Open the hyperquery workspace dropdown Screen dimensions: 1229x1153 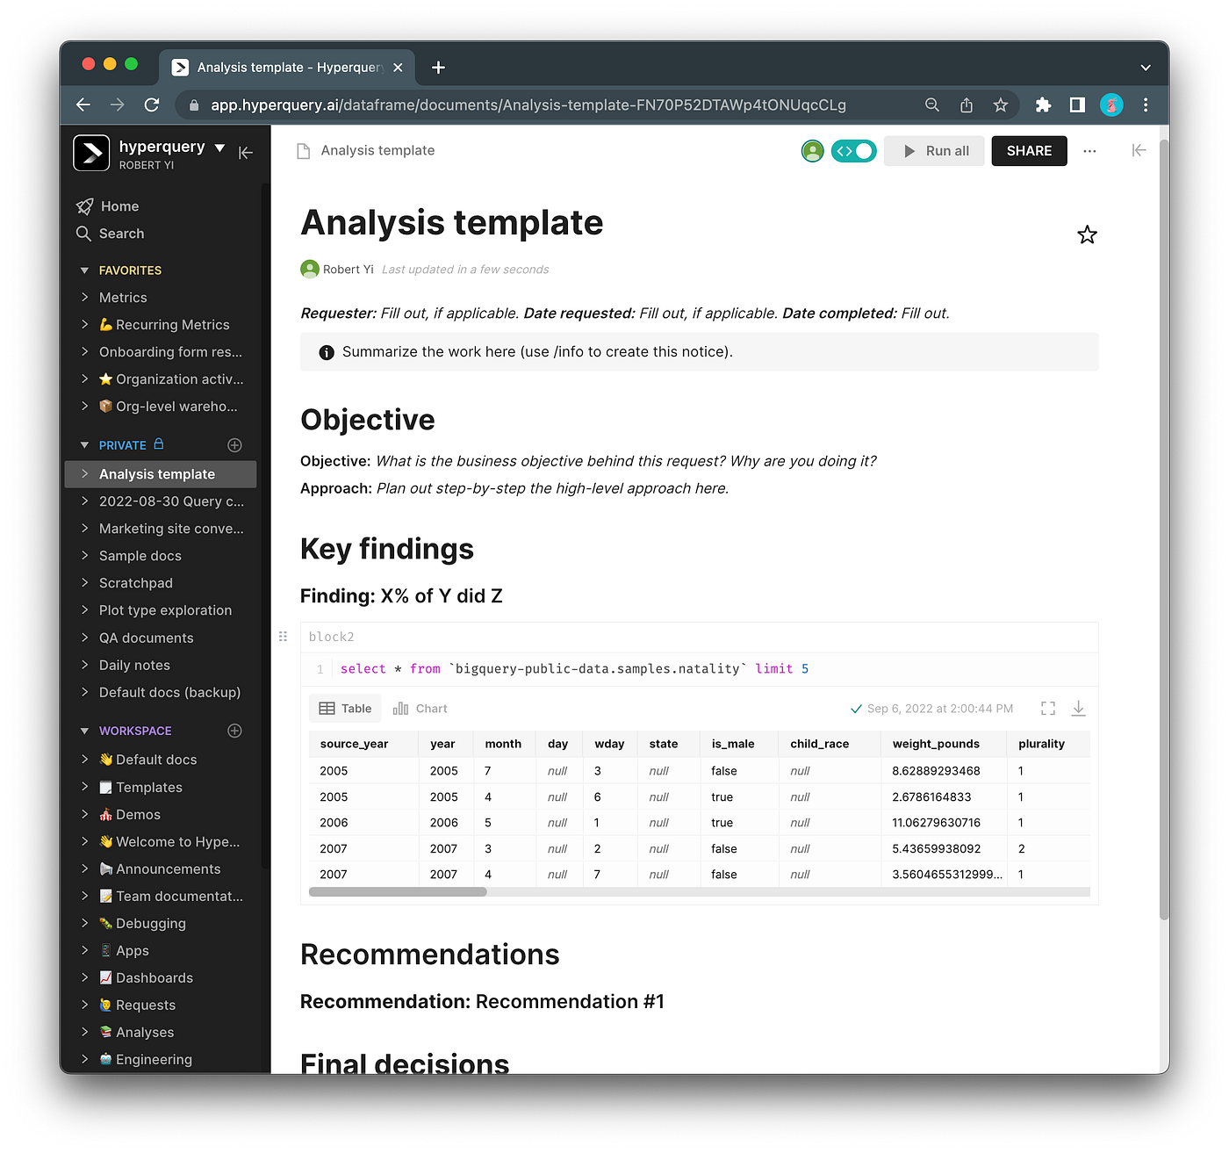(x=219, y=147)
